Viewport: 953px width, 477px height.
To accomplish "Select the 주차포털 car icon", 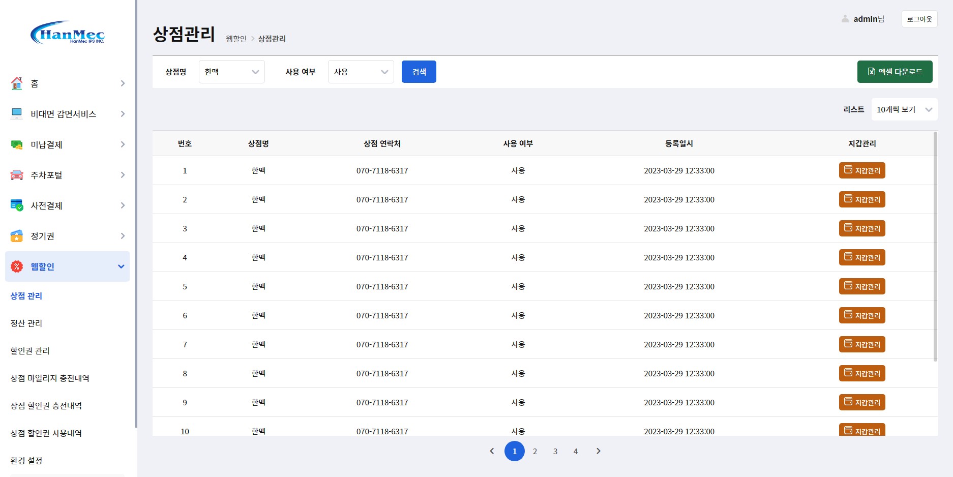I will (16, 174).
